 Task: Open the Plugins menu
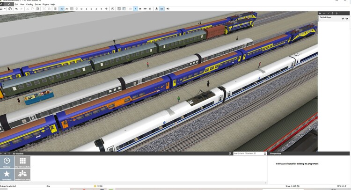[x=45, y=4]
